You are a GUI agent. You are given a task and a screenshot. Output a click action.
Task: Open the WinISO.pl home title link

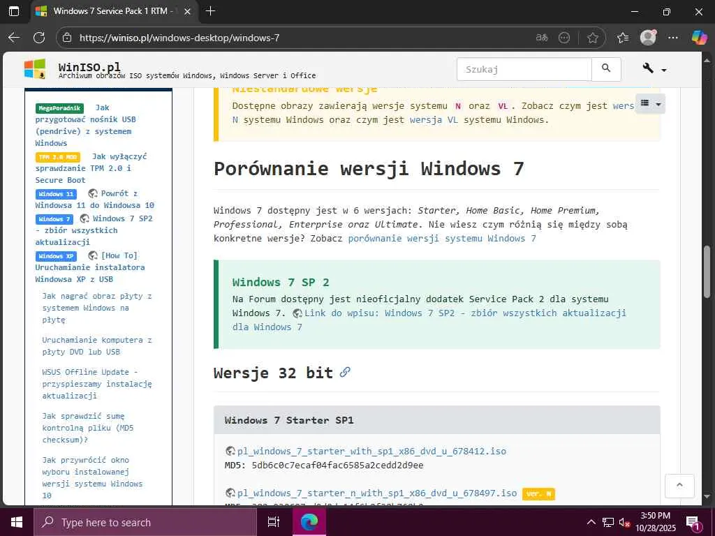pos(89,67)
